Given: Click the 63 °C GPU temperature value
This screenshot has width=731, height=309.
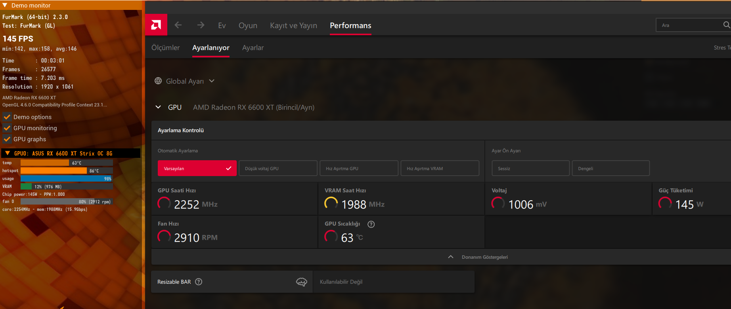Looking at the screenshot, I should coord(352,237).
